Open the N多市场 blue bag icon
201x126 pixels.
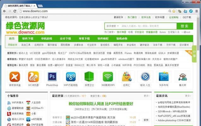(x=164, y=77)
